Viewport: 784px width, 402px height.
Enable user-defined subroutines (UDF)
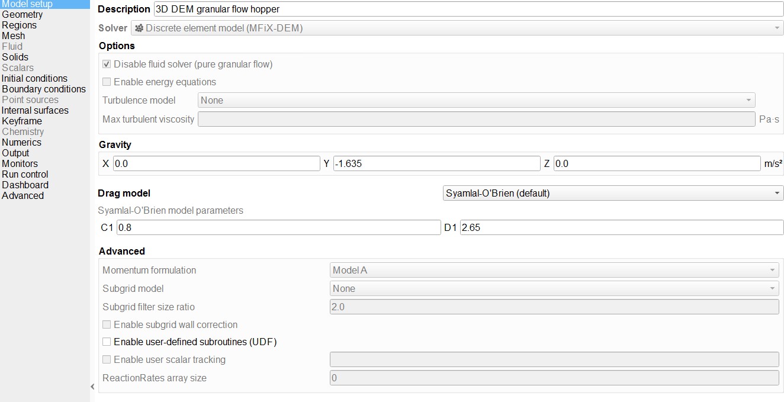pos(107,342)
